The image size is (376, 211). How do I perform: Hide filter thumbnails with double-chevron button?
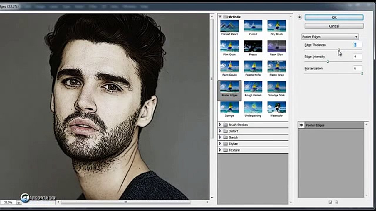tap(299, 17)
